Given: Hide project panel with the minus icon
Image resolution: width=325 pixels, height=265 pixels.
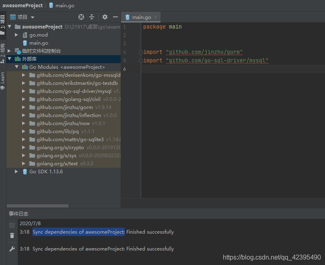Looking at the screenshot, I should [115, 17].
